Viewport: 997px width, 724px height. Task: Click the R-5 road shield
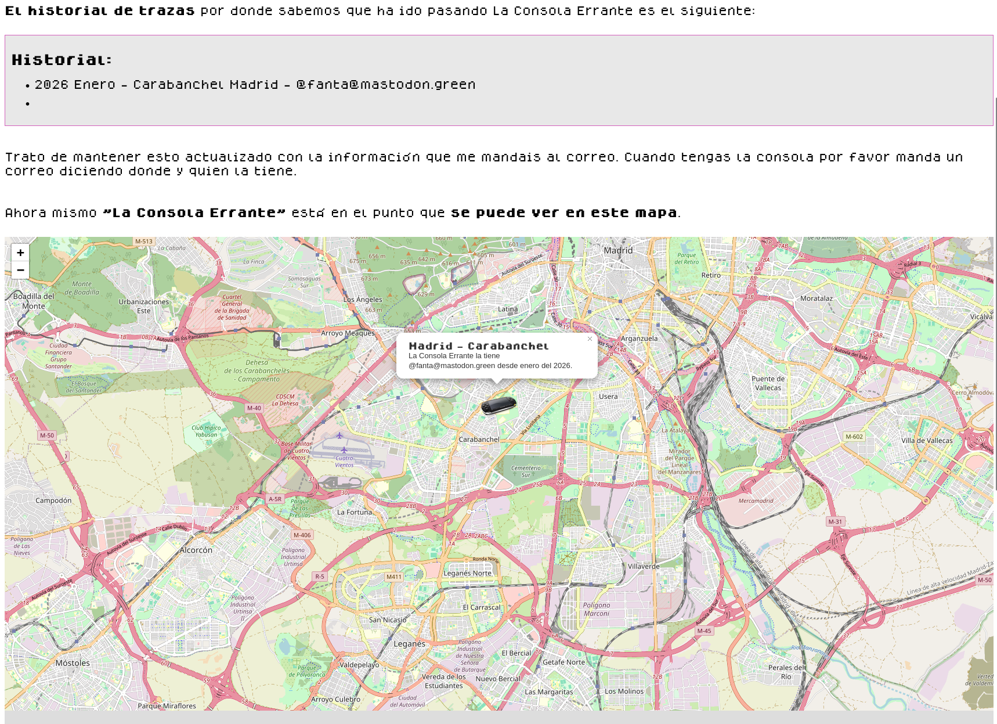pos(320,577)
